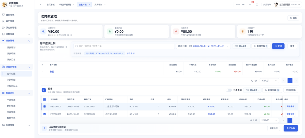Viewport: 305px width, 138px height.
Task: Click the refresh icon in 刷新 button
Action: (x=291, y=18)
